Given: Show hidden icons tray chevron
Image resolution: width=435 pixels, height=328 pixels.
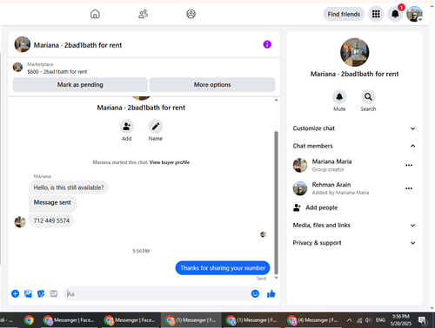Looking at the screenshot, I should (x=350, y=320).
